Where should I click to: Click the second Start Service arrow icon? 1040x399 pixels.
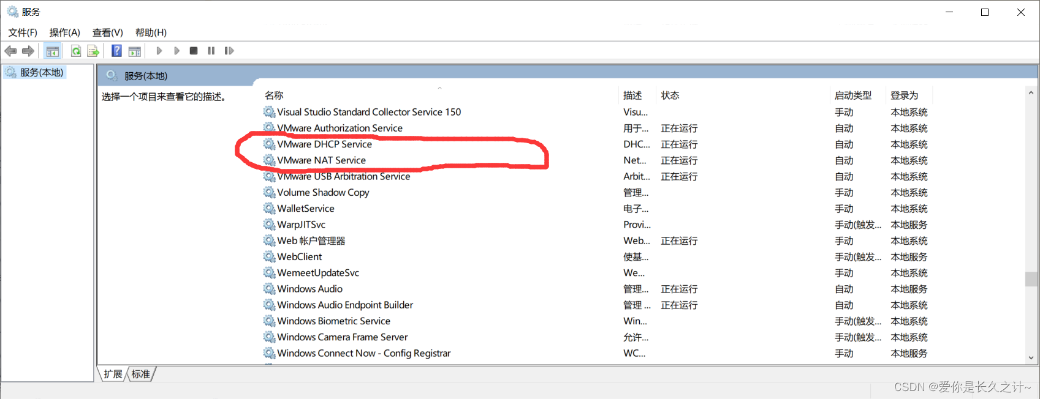(x=176, y=51)
